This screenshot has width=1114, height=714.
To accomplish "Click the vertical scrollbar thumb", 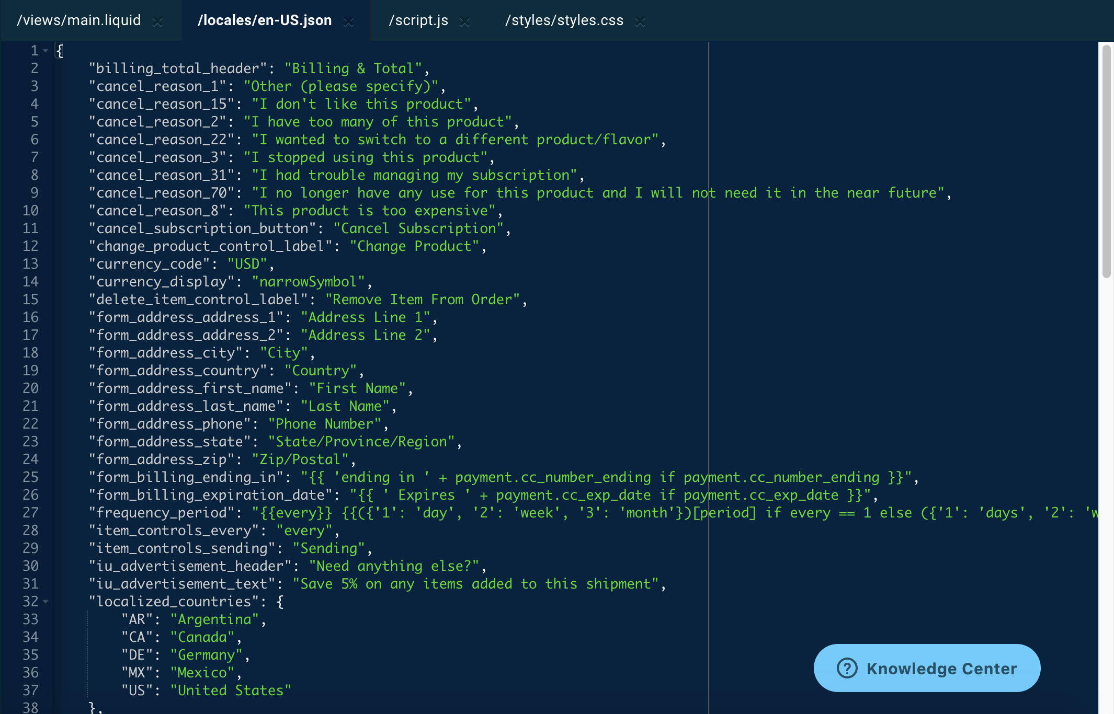I will point(1106,162).
